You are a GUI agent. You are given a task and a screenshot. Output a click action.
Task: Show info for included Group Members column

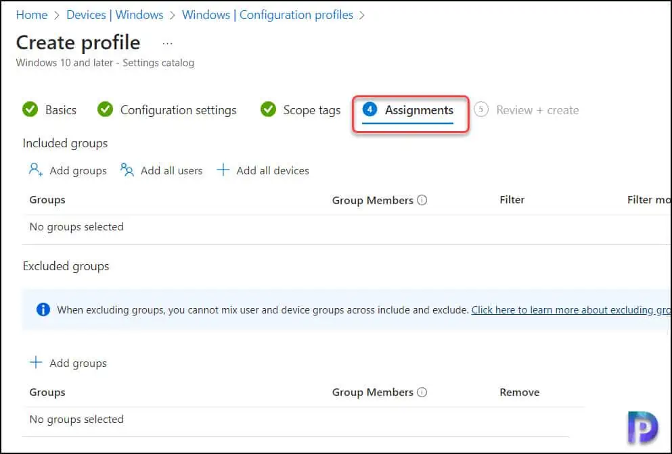[422, 200]
